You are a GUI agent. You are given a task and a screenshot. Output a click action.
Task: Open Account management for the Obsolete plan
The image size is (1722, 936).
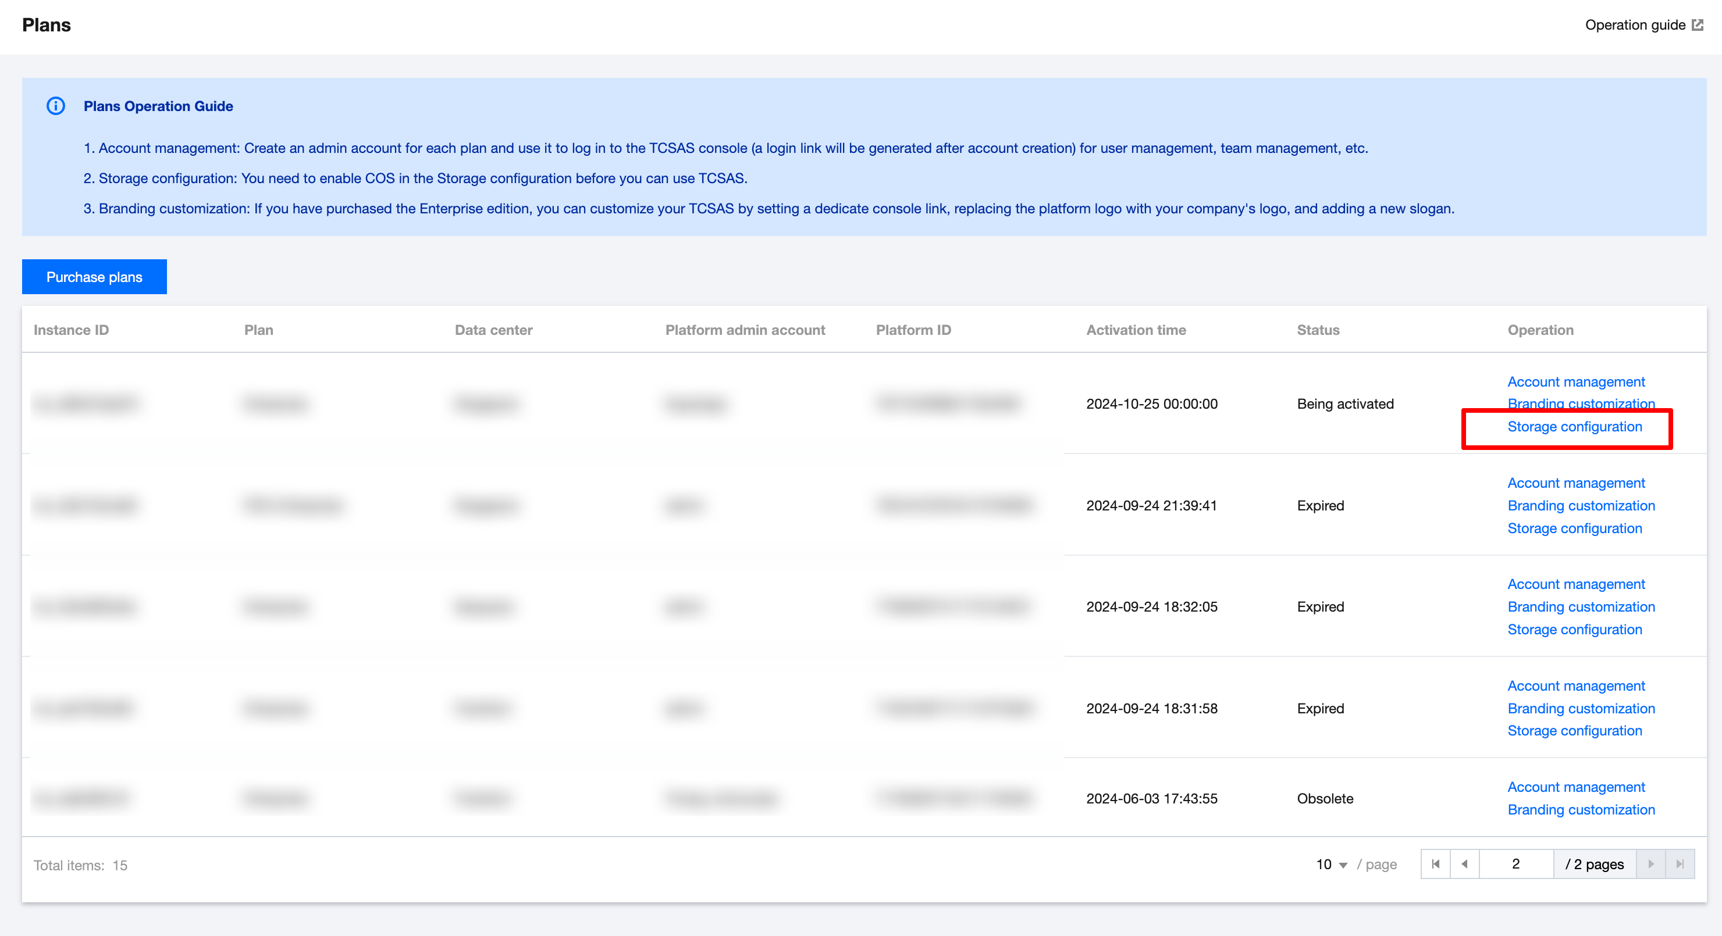(1575, 787)
